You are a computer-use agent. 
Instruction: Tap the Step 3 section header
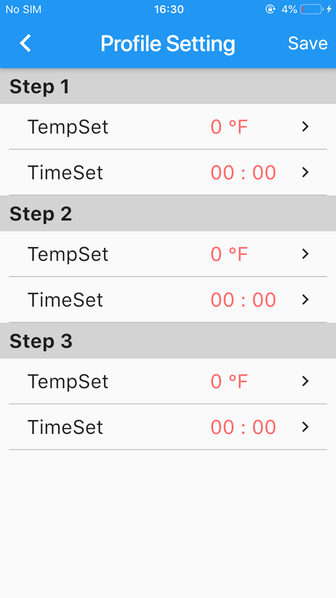[41, 341]
